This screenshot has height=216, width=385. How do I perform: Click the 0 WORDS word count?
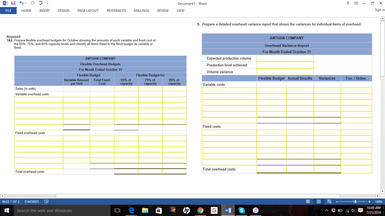[32, 202]
